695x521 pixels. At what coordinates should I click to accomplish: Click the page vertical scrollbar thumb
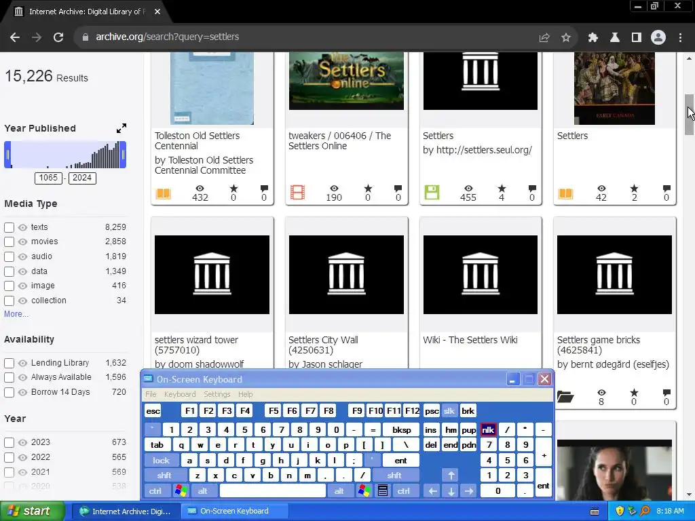(690, 114)
